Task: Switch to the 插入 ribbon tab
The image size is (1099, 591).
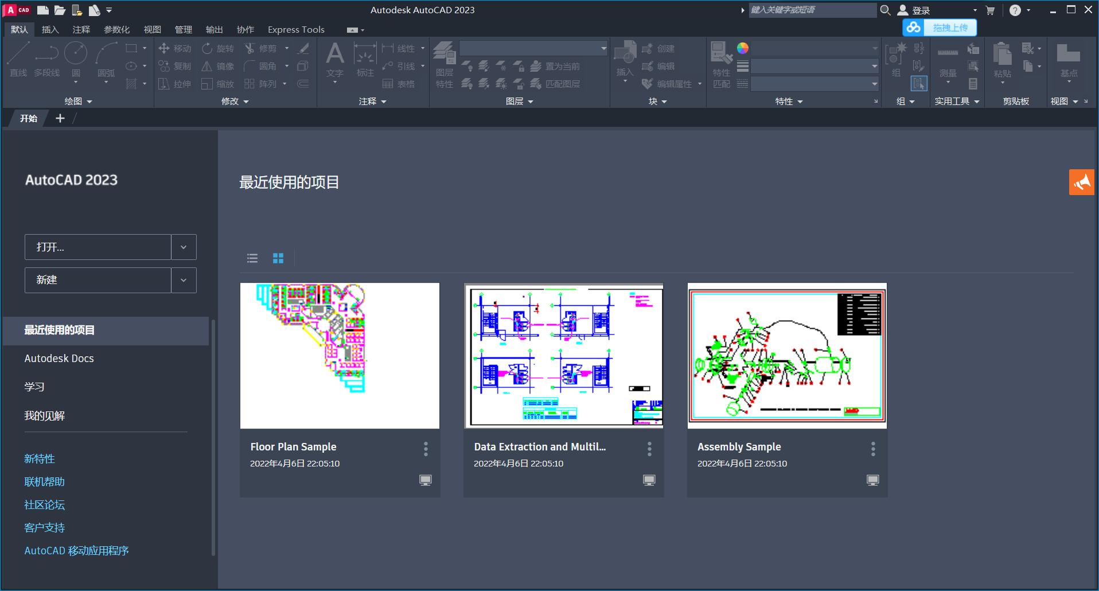Action: tap(50, 29)
